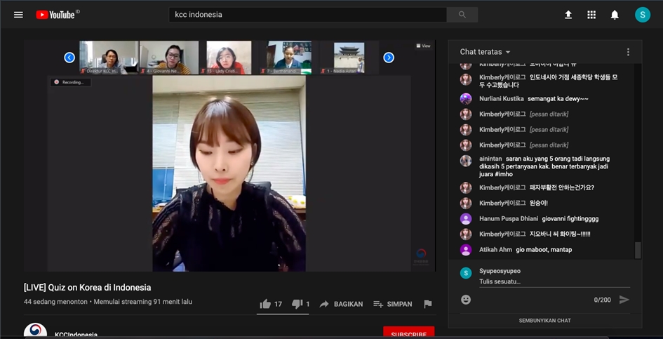
Task: Open the upload video icon
Action: point(568,15)
